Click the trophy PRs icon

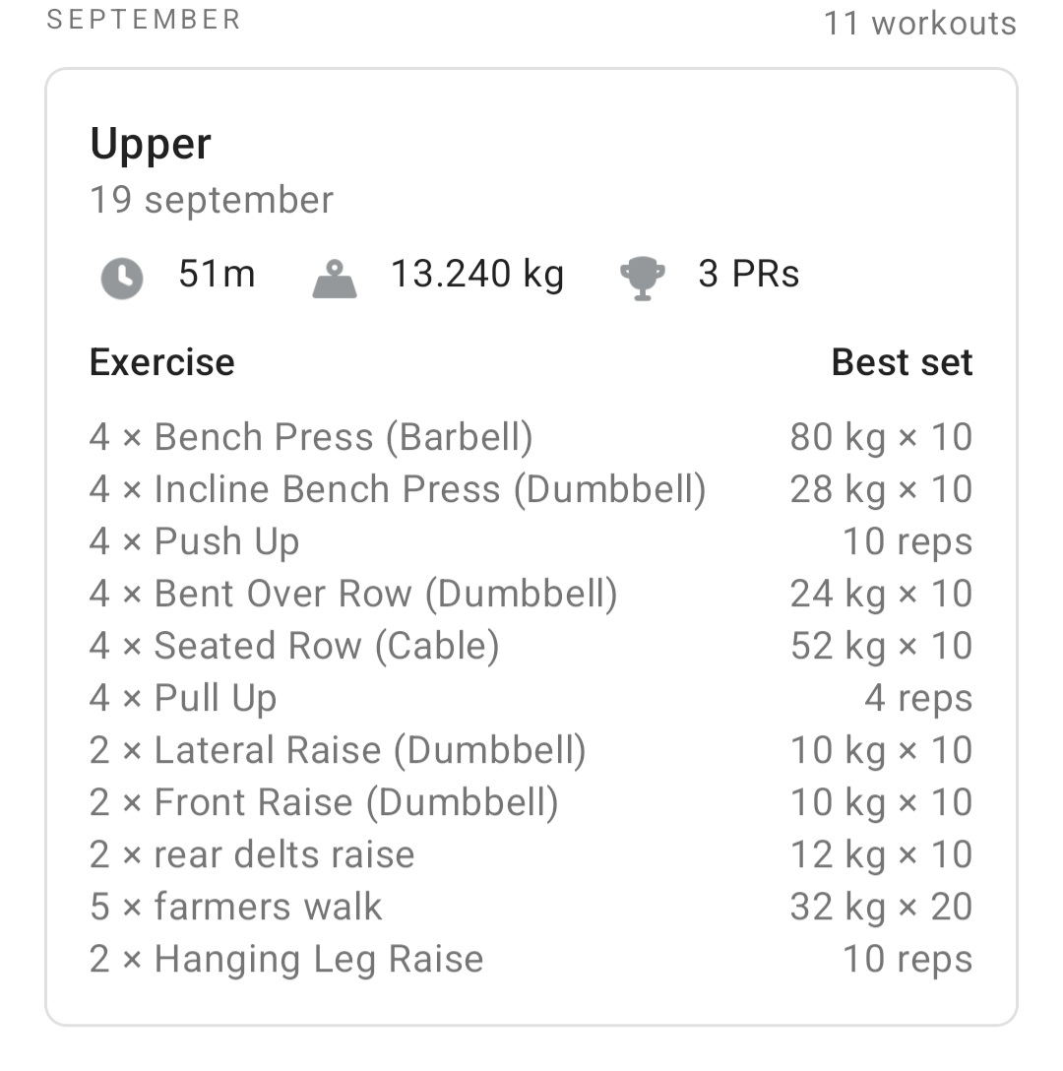coord(642,278)
